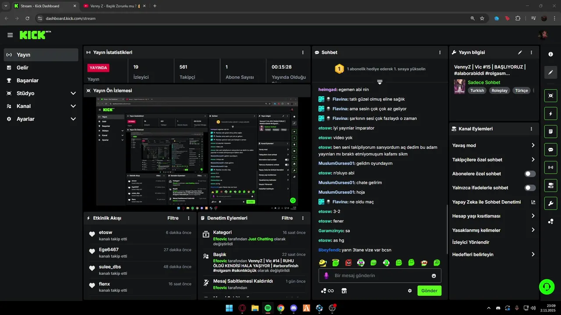Click the purple microphone in message box

coord(326,276)
